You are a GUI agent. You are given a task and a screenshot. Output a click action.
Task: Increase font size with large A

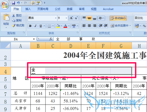[71, 18]
